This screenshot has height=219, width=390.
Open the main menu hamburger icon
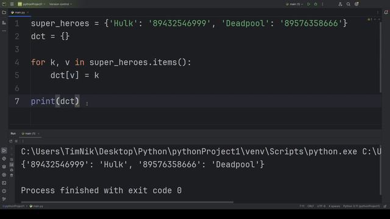[x=12, y=4]
